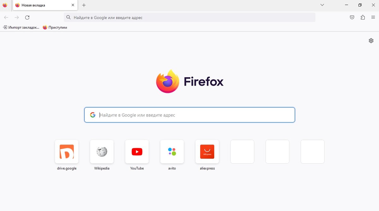
Task: Click the "aliexpress" label text
Action: (x=207, y=168)
